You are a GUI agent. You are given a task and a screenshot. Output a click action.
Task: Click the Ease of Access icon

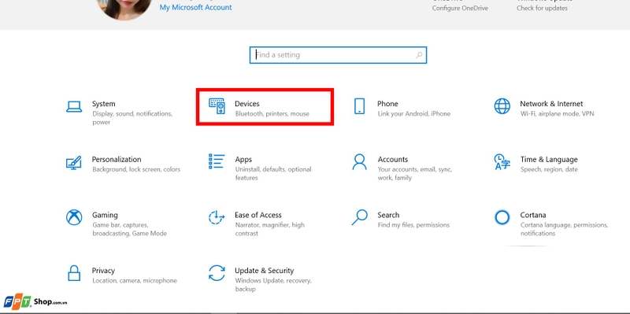click(x=217, y=218)
